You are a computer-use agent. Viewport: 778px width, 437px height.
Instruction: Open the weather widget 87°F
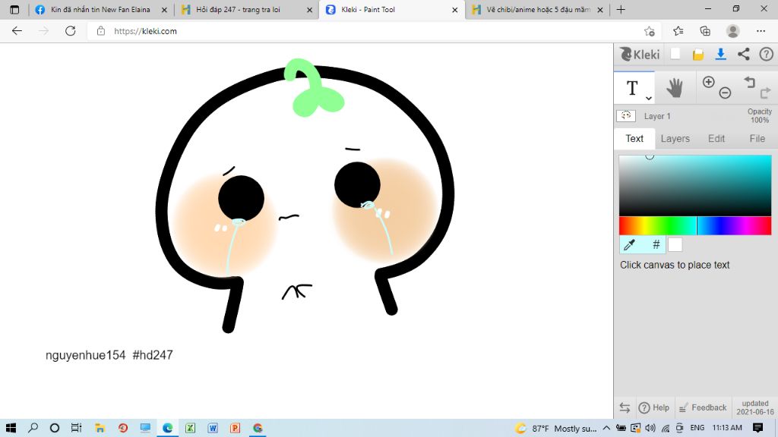coord(555,428)
